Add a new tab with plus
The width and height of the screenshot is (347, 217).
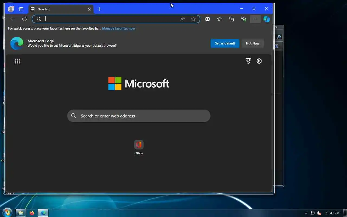(x=99, y=9)
